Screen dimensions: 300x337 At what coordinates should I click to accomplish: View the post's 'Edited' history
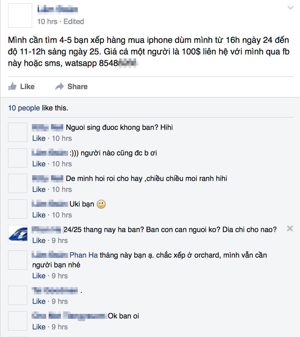point(74,22)
